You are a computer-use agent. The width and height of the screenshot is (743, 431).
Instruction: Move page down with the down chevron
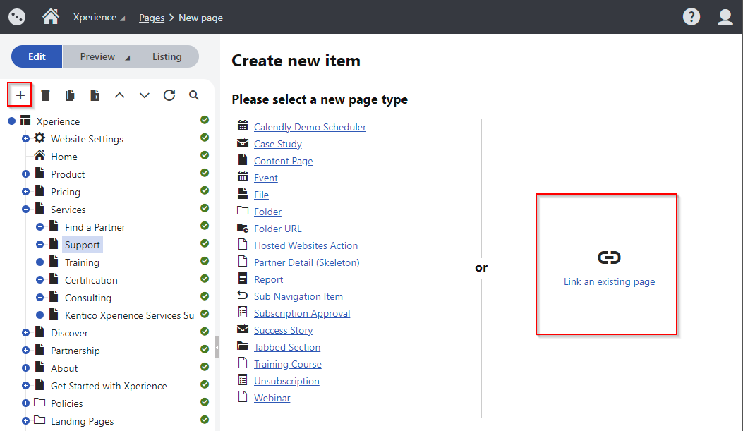[145, 95]
